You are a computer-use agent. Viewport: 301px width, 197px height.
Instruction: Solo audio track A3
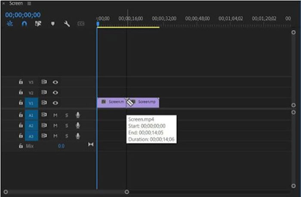[x=67, y=136]
